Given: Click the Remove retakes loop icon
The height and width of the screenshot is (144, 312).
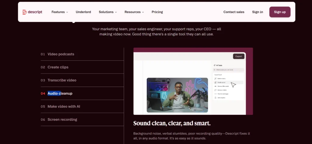Looking at the screenshot, I should click(x=215, y=90).
